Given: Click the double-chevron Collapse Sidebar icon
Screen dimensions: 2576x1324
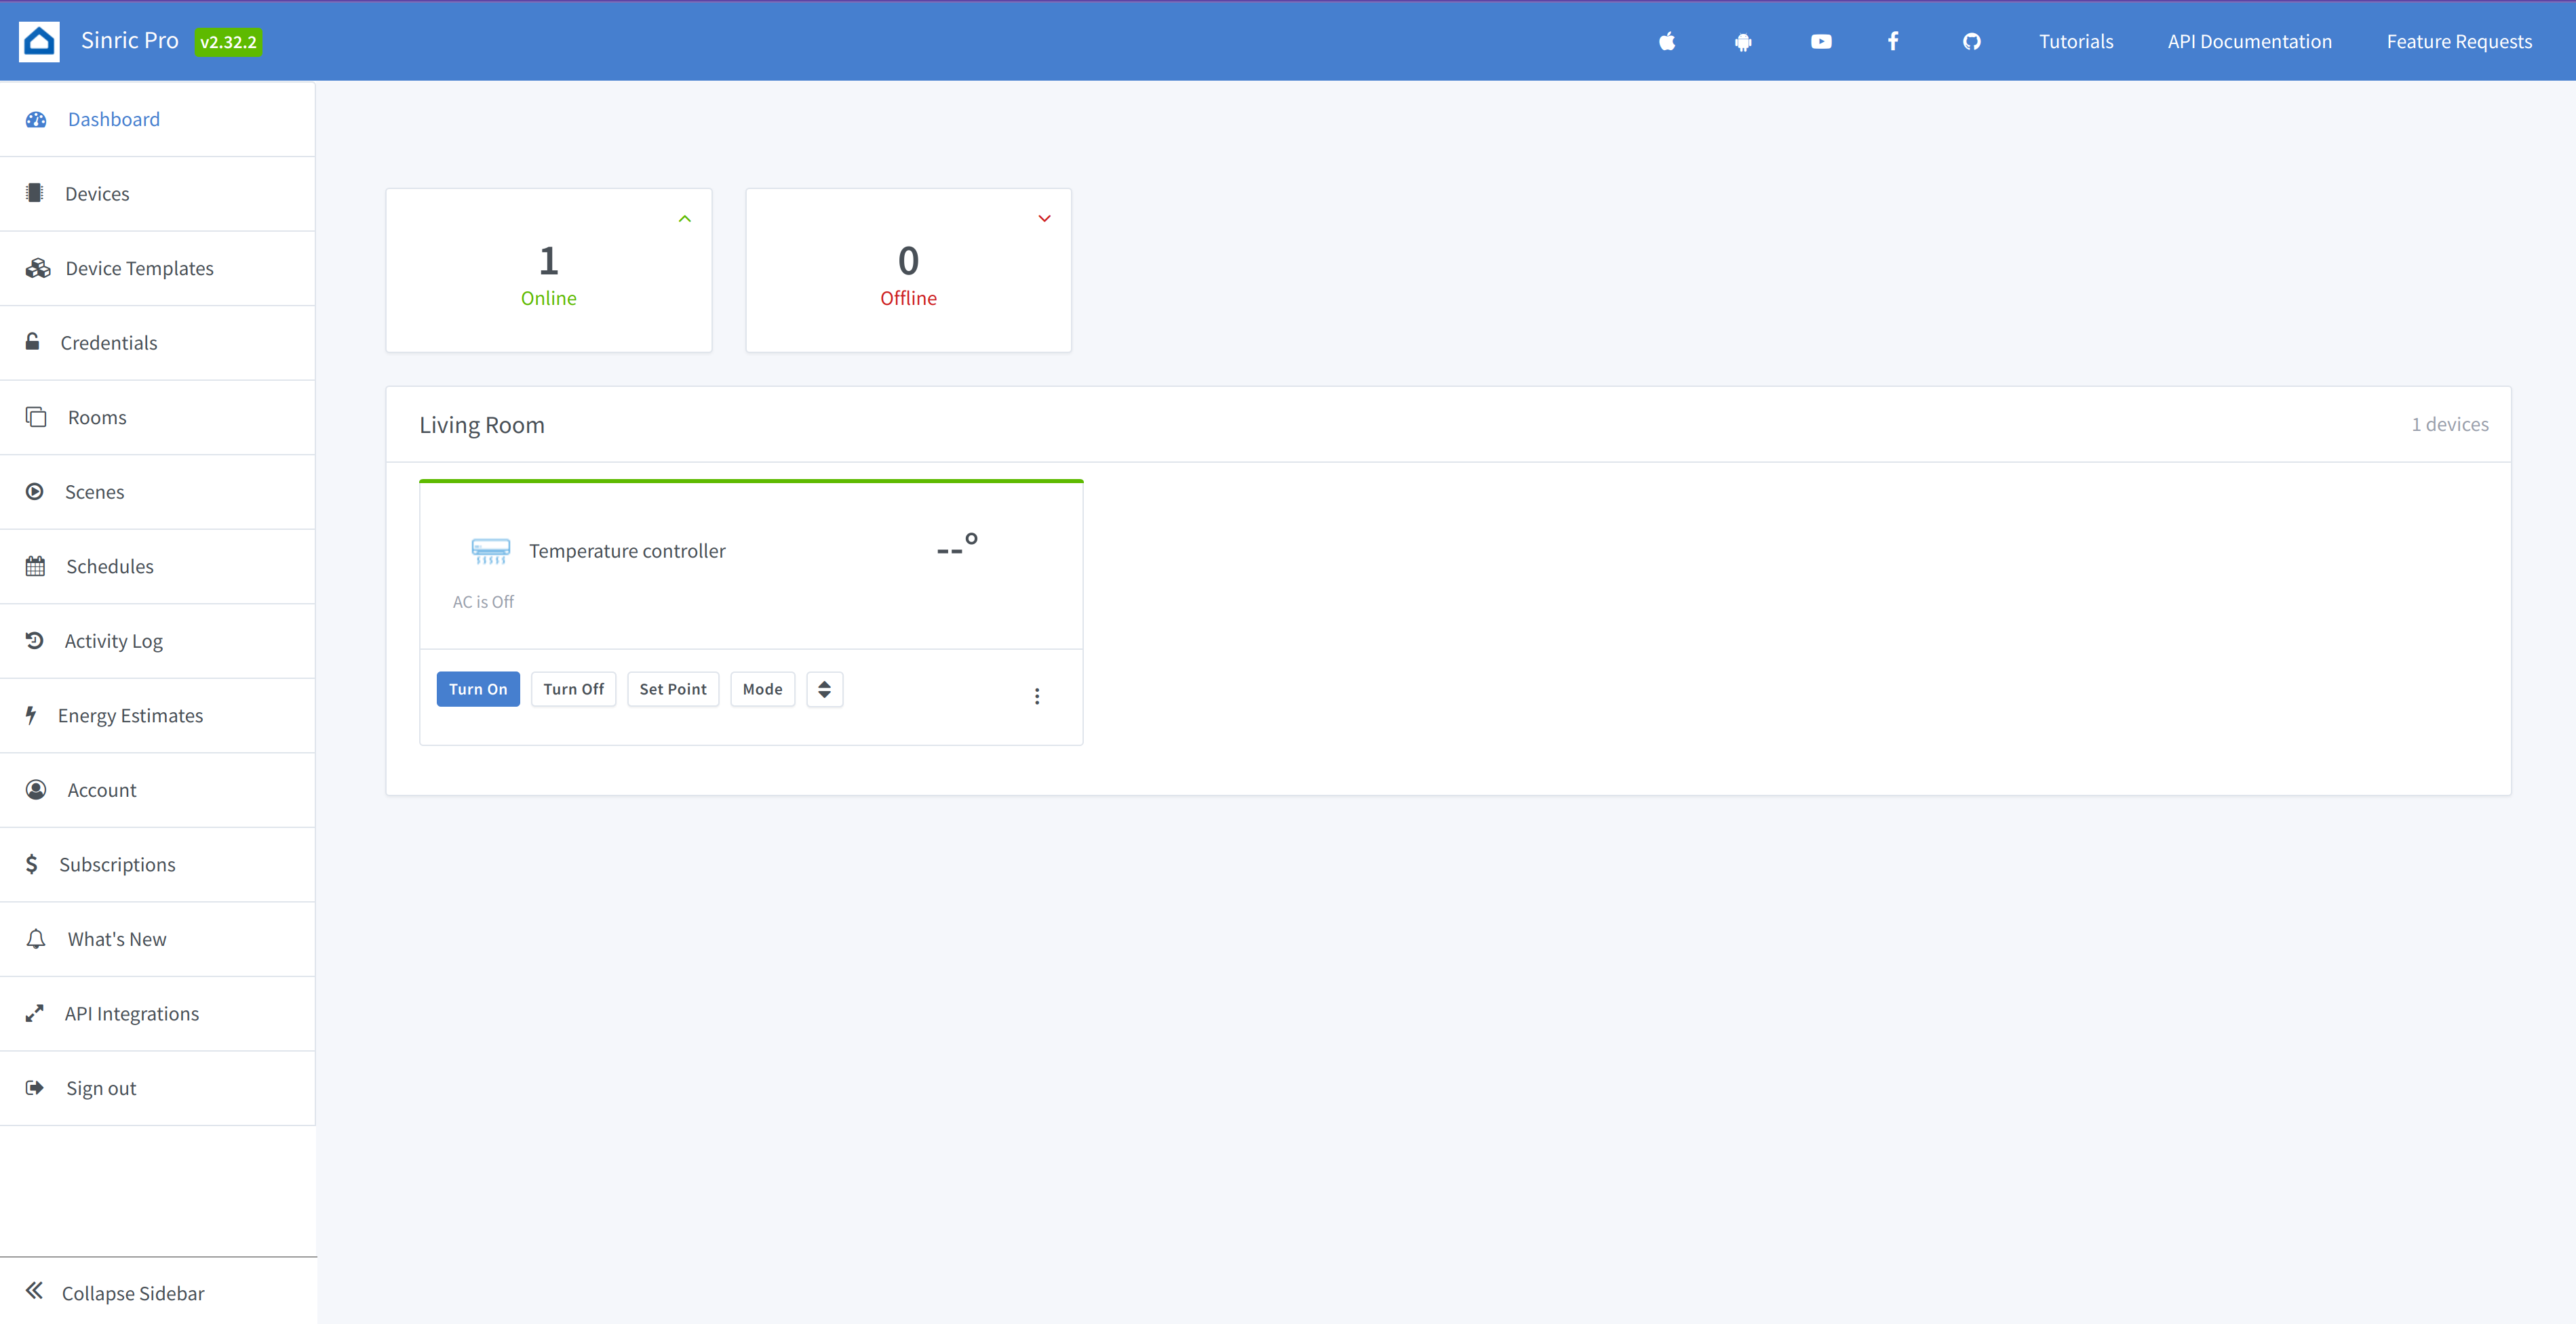Looking at the screenshot, I should coord(34,1290).
